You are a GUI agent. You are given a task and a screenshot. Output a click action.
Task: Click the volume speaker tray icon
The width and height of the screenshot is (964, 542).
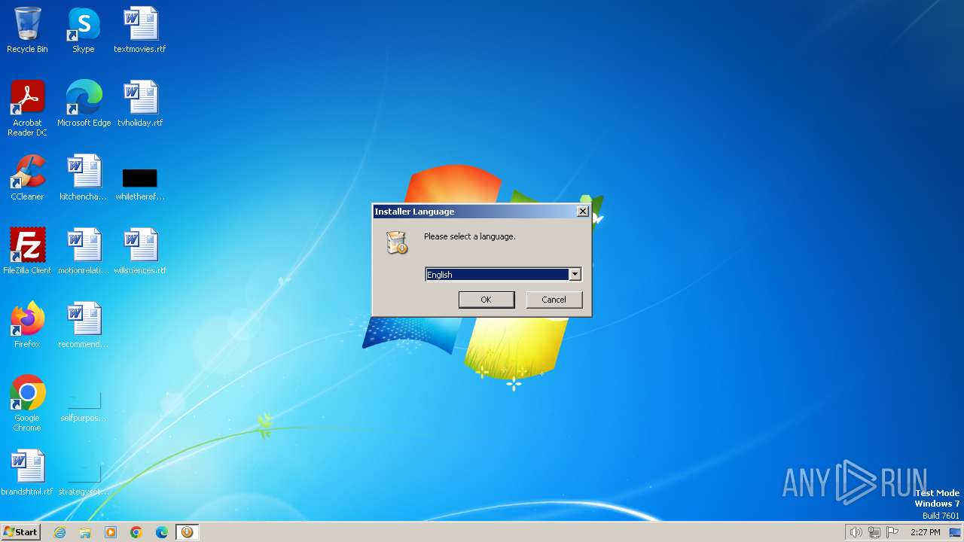click(x=856, y=532)
